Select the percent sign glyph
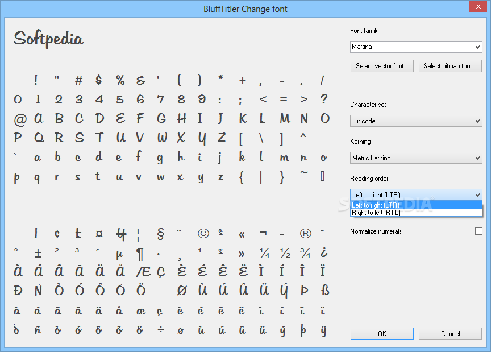Image resolution: width=491 pixels, height=352 pixels. pos(120,80)
